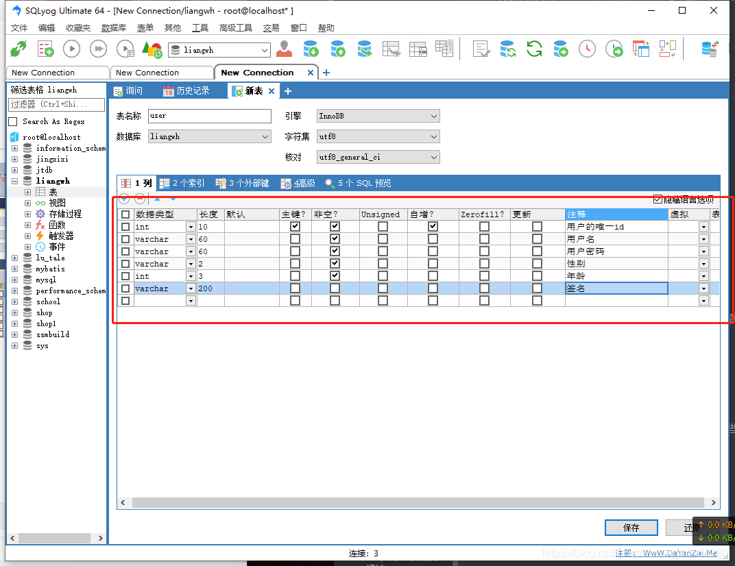Click execute and edit resultset icon
The height and width of the screenshot is (566, 735).
pos(125,49)
